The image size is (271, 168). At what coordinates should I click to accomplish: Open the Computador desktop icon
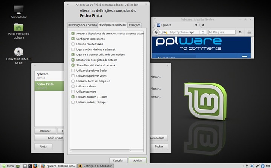pyautogui.click(x=19, y=10)
